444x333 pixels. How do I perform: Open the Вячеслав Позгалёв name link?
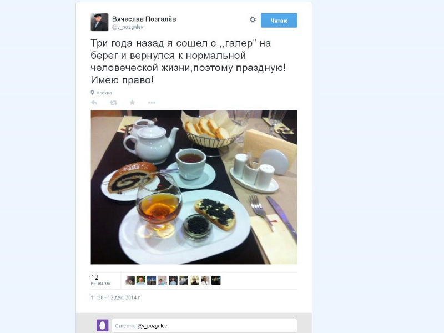click(144, 19)
